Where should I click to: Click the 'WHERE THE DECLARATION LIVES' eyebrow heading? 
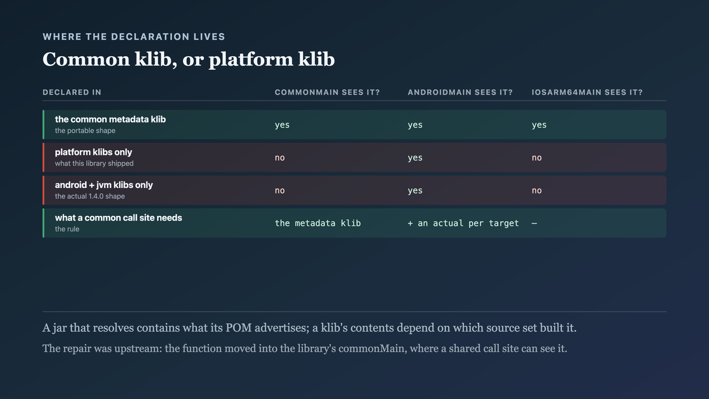coord(134,37)
